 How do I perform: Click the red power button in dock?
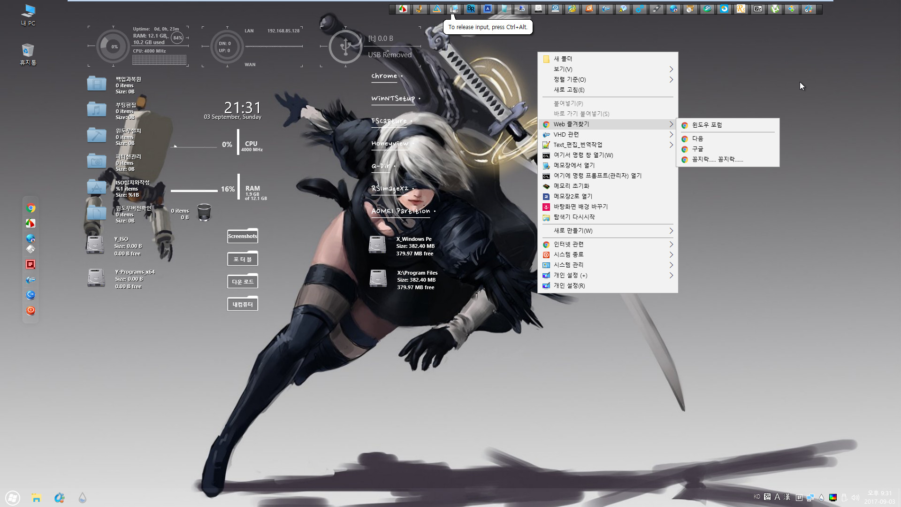31,311
